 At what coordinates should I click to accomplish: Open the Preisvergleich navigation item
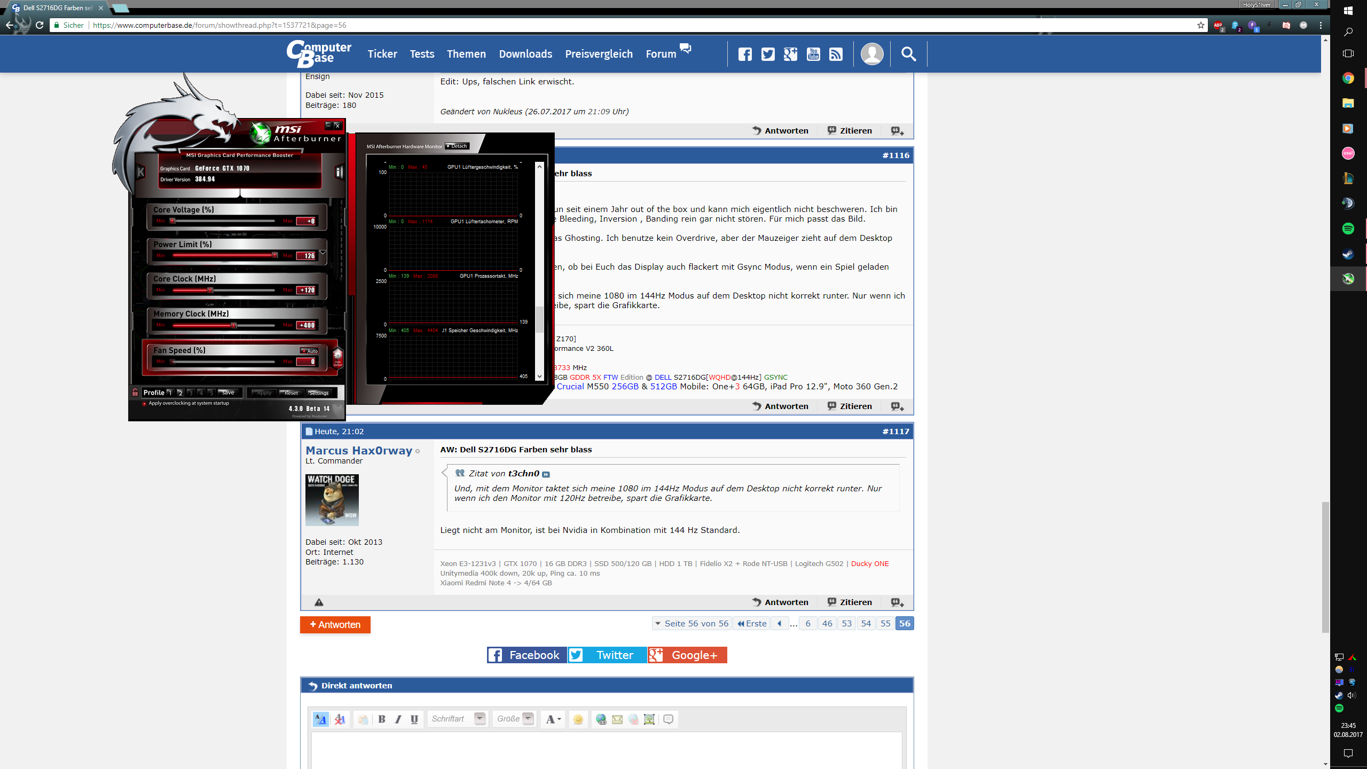(x=599, y=54)
